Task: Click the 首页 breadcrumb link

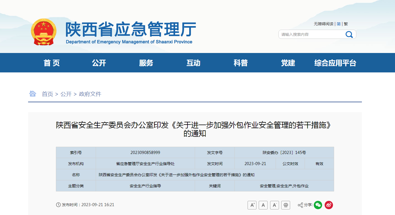Action: tap(47, 94)
